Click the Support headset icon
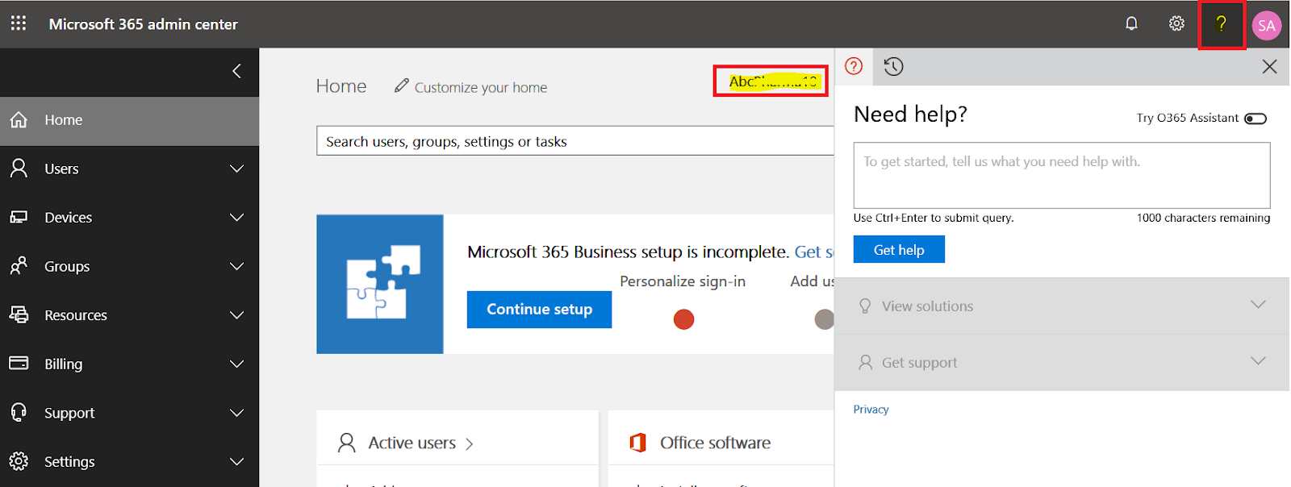Viewport: 1291px width, 487px height. (19, 412)
